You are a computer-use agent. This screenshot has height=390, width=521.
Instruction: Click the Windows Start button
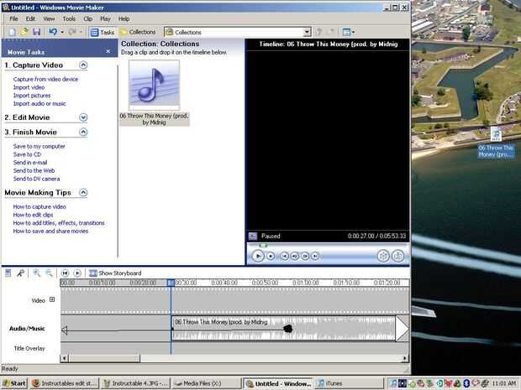pyautogui.click(x=14, y=383)
